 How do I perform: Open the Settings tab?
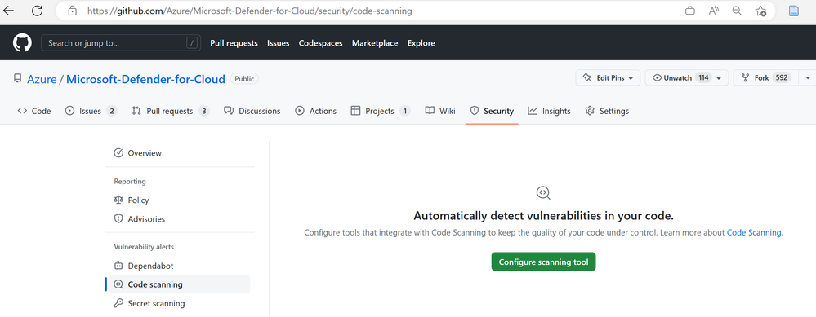[607, 111]
